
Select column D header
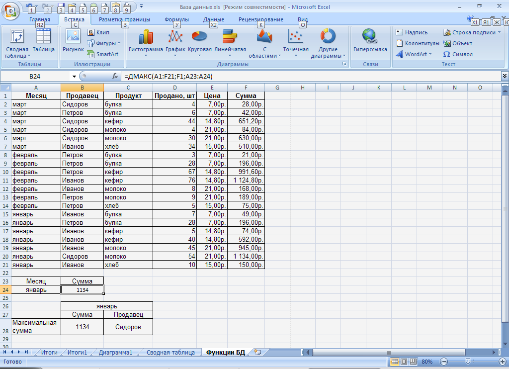click(174, 88)
